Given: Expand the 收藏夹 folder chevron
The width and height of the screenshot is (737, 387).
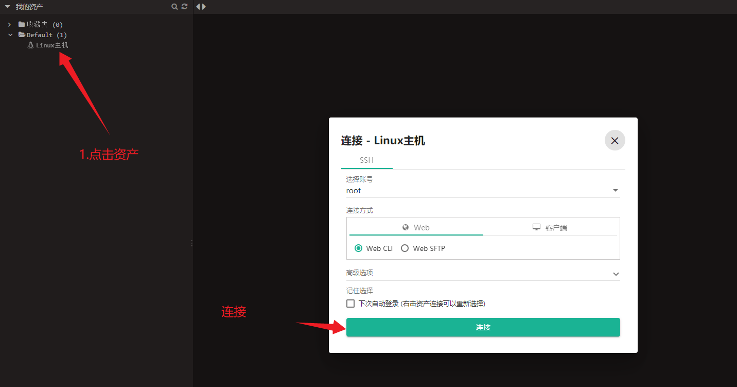Looking at the screenshot, I should click(9, 24).
